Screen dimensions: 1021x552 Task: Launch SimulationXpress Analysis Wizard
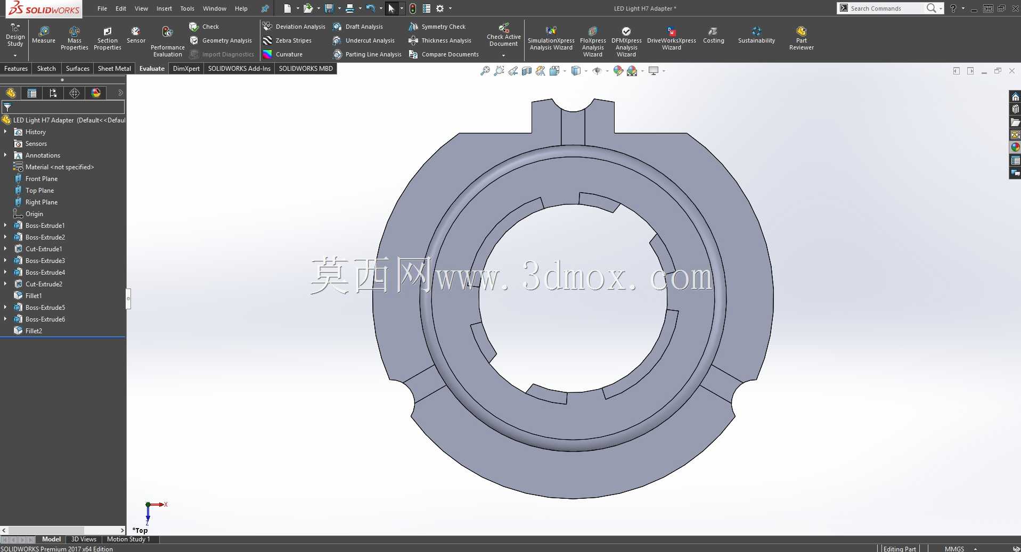[551, 39]
